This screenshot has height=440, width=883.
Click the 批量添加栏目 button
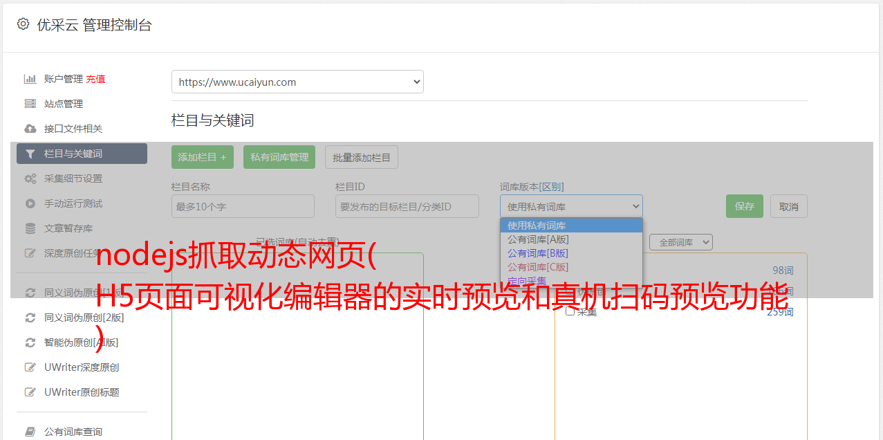[362, 157]
